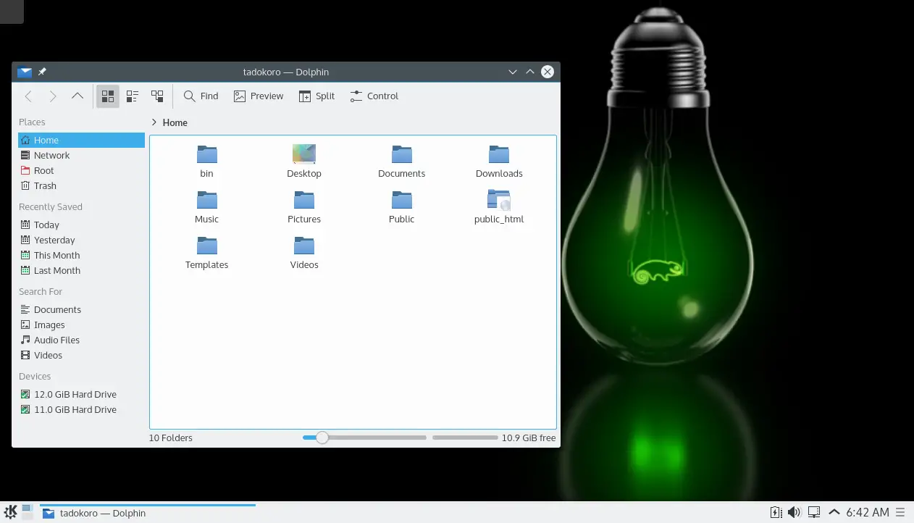Open Network in Places sidebar

(x=81, y=155)
